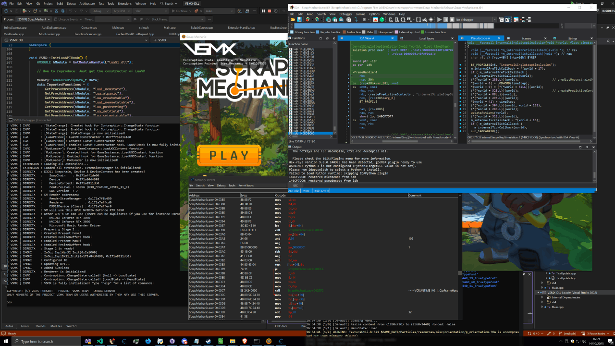
Task: Click the green circle icon in IDA toolbar
Action: [x=382, y=20]
